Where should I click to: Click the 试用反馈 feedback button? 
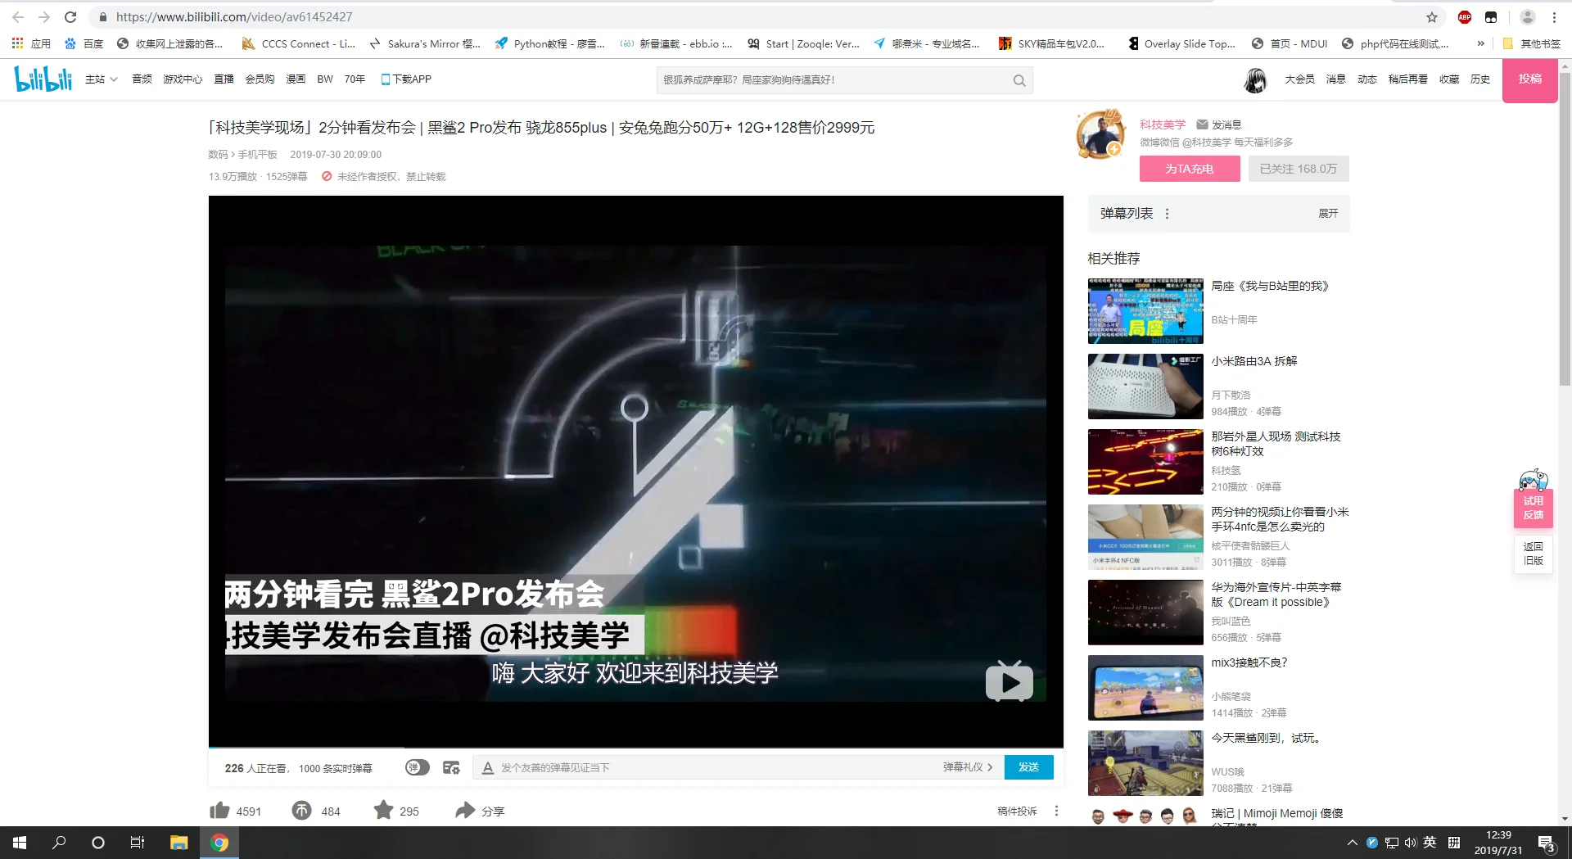click(x=1533, y=508)
